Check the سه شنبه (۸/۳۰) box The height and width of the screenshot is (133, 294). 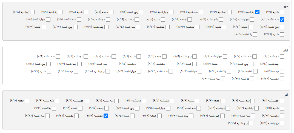click(223, 79)
